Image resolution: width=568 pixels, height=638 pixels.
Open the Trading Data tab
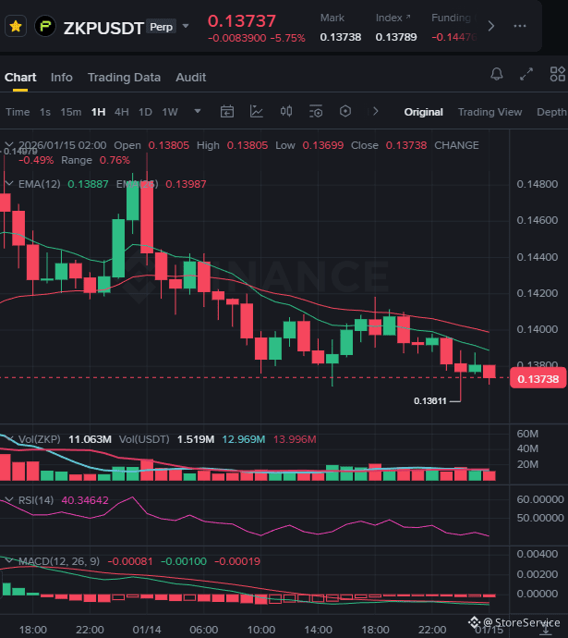125,78
